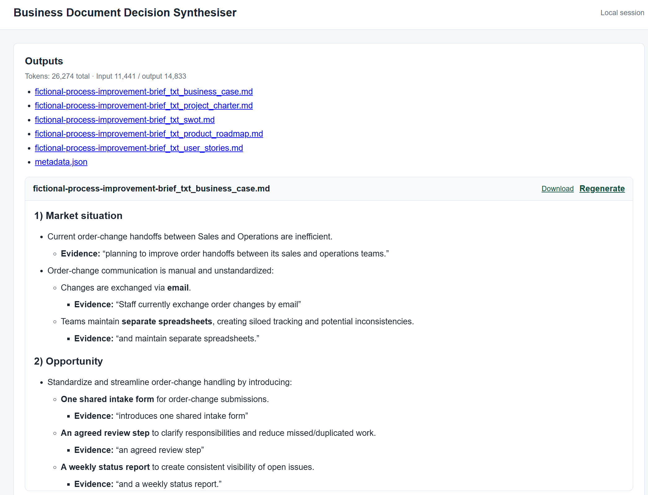The height and width of the screenshot is (495, 648).
Task: Open the metadata.json link
Action: [61, 162]
